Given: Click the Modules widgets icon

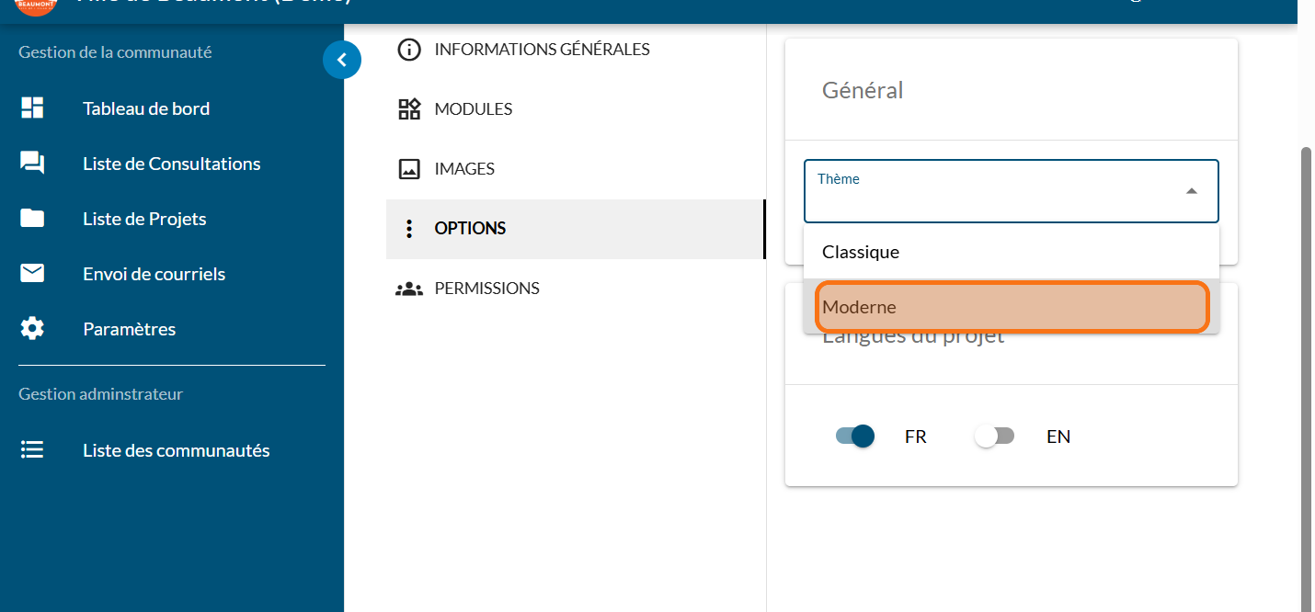Looking at the screenshot, I should click(409, 109).
